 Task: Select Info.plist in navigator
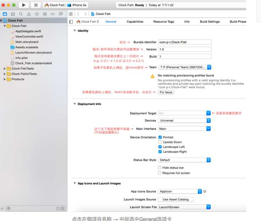click(x=22, y=58)
